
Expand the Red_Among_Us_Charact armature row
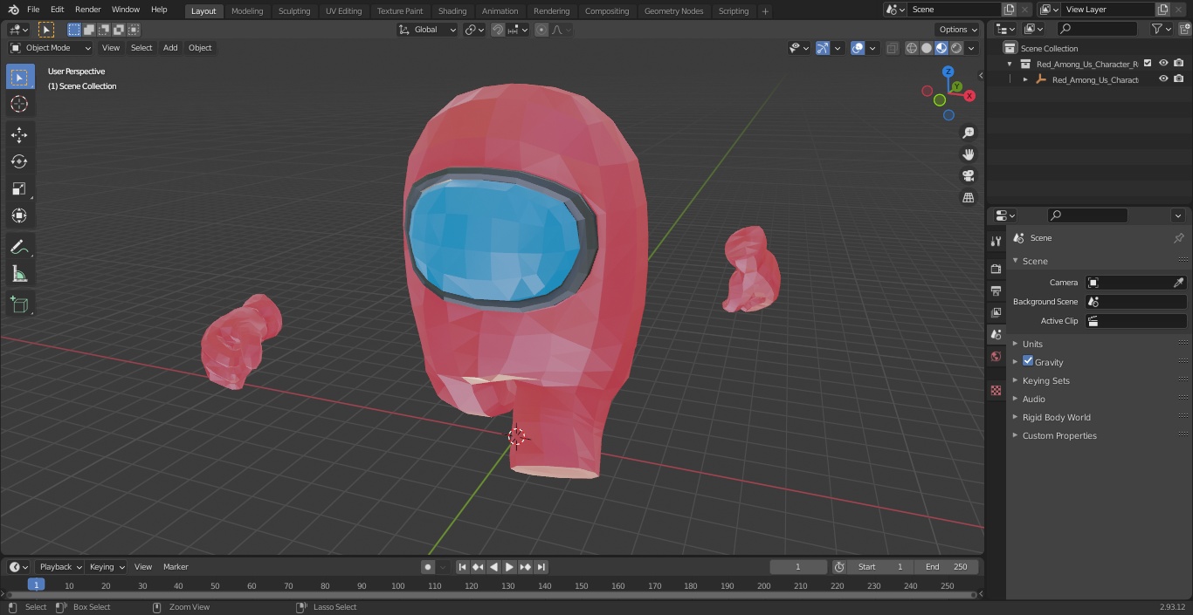[x=1025, y=79]
